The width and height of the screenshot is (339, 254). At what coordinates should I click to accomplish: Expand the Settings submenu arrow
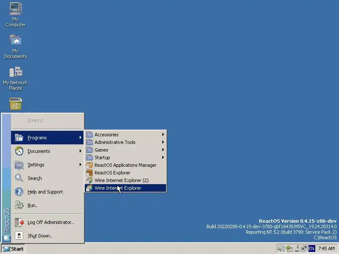(80, 165)
